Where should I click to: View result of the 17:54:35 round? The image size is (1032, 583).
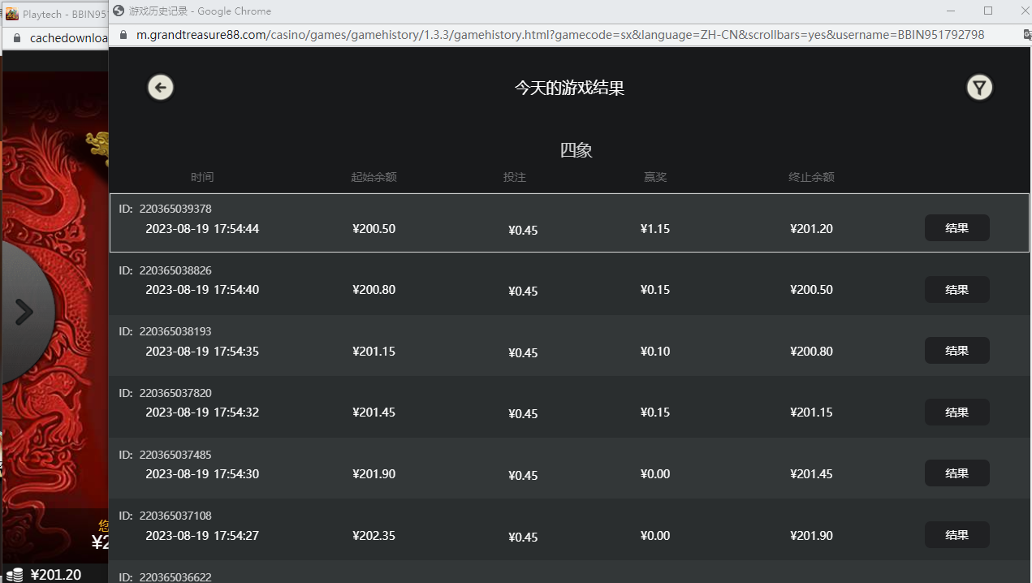click(x=956, y=351)
